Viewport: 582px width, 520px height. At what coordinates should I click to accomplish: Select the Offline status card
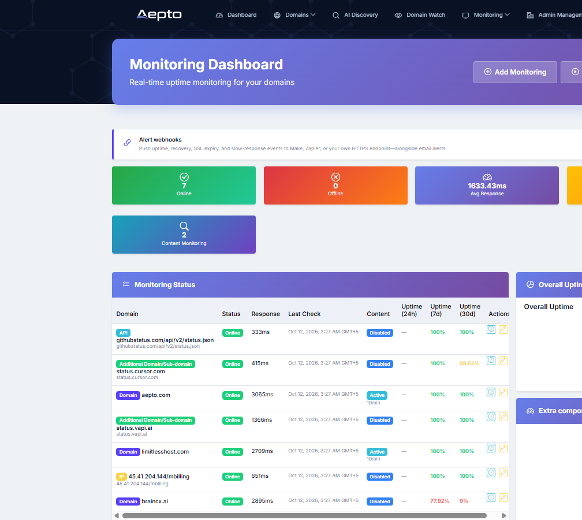[335, 185]
